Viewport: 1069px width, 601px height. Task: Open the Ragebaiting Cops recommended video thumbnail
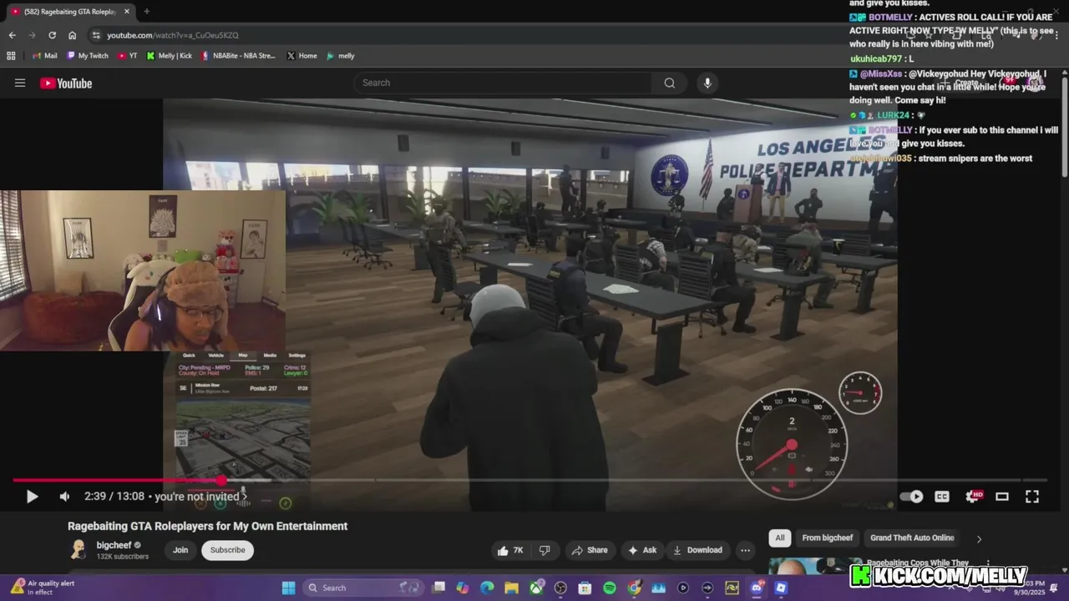click(x=814, y=566)
